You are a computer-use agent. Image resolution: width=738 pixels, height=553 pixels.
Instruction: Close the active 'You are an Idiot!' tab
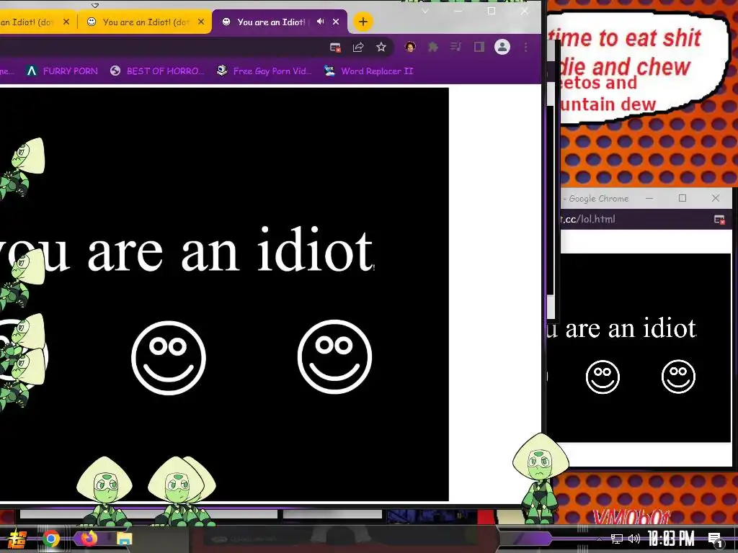(336, 22)
